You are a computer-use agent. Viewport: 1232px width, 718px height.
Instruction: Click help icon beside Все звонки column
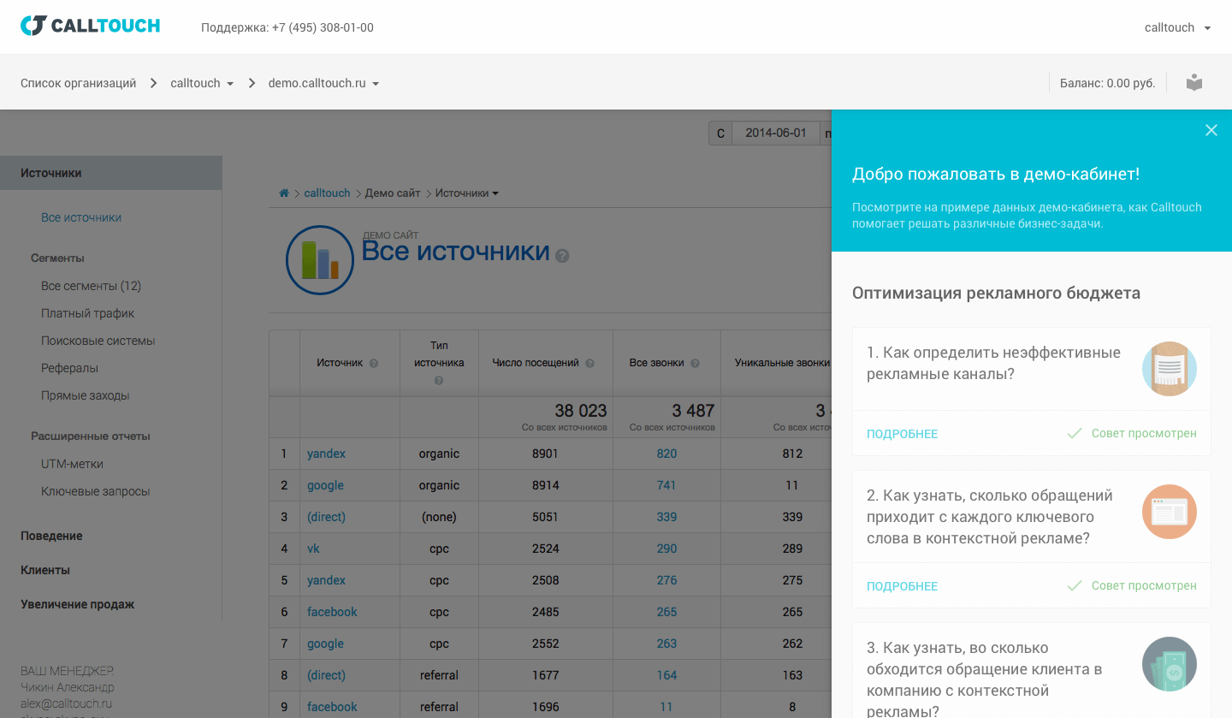pos(695,363)
